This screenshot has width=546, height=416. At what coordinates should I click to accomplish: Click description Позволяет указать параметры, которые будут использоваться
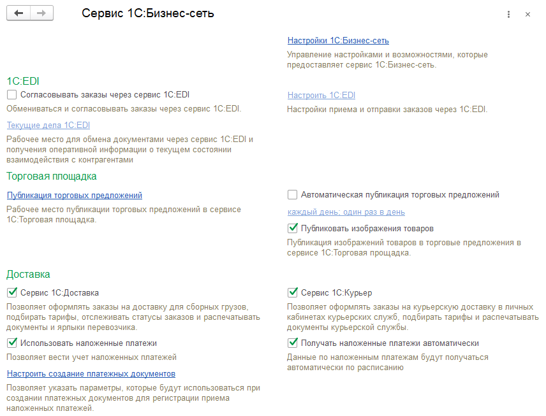[x=133, y=398]
